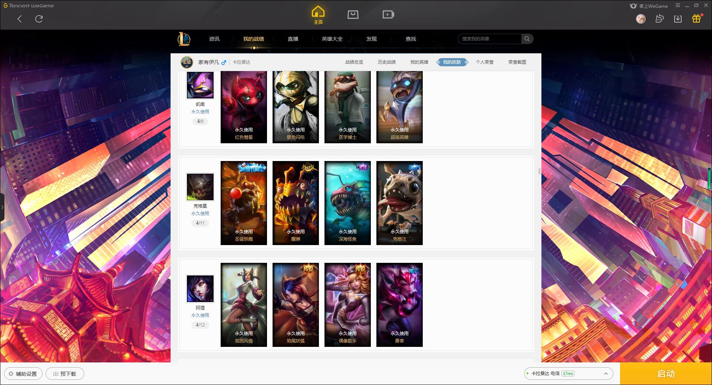Refresh the page with the reload icon
Image resolution: width=712 pixels, height=385 pixels.
(x=39, y=19)
